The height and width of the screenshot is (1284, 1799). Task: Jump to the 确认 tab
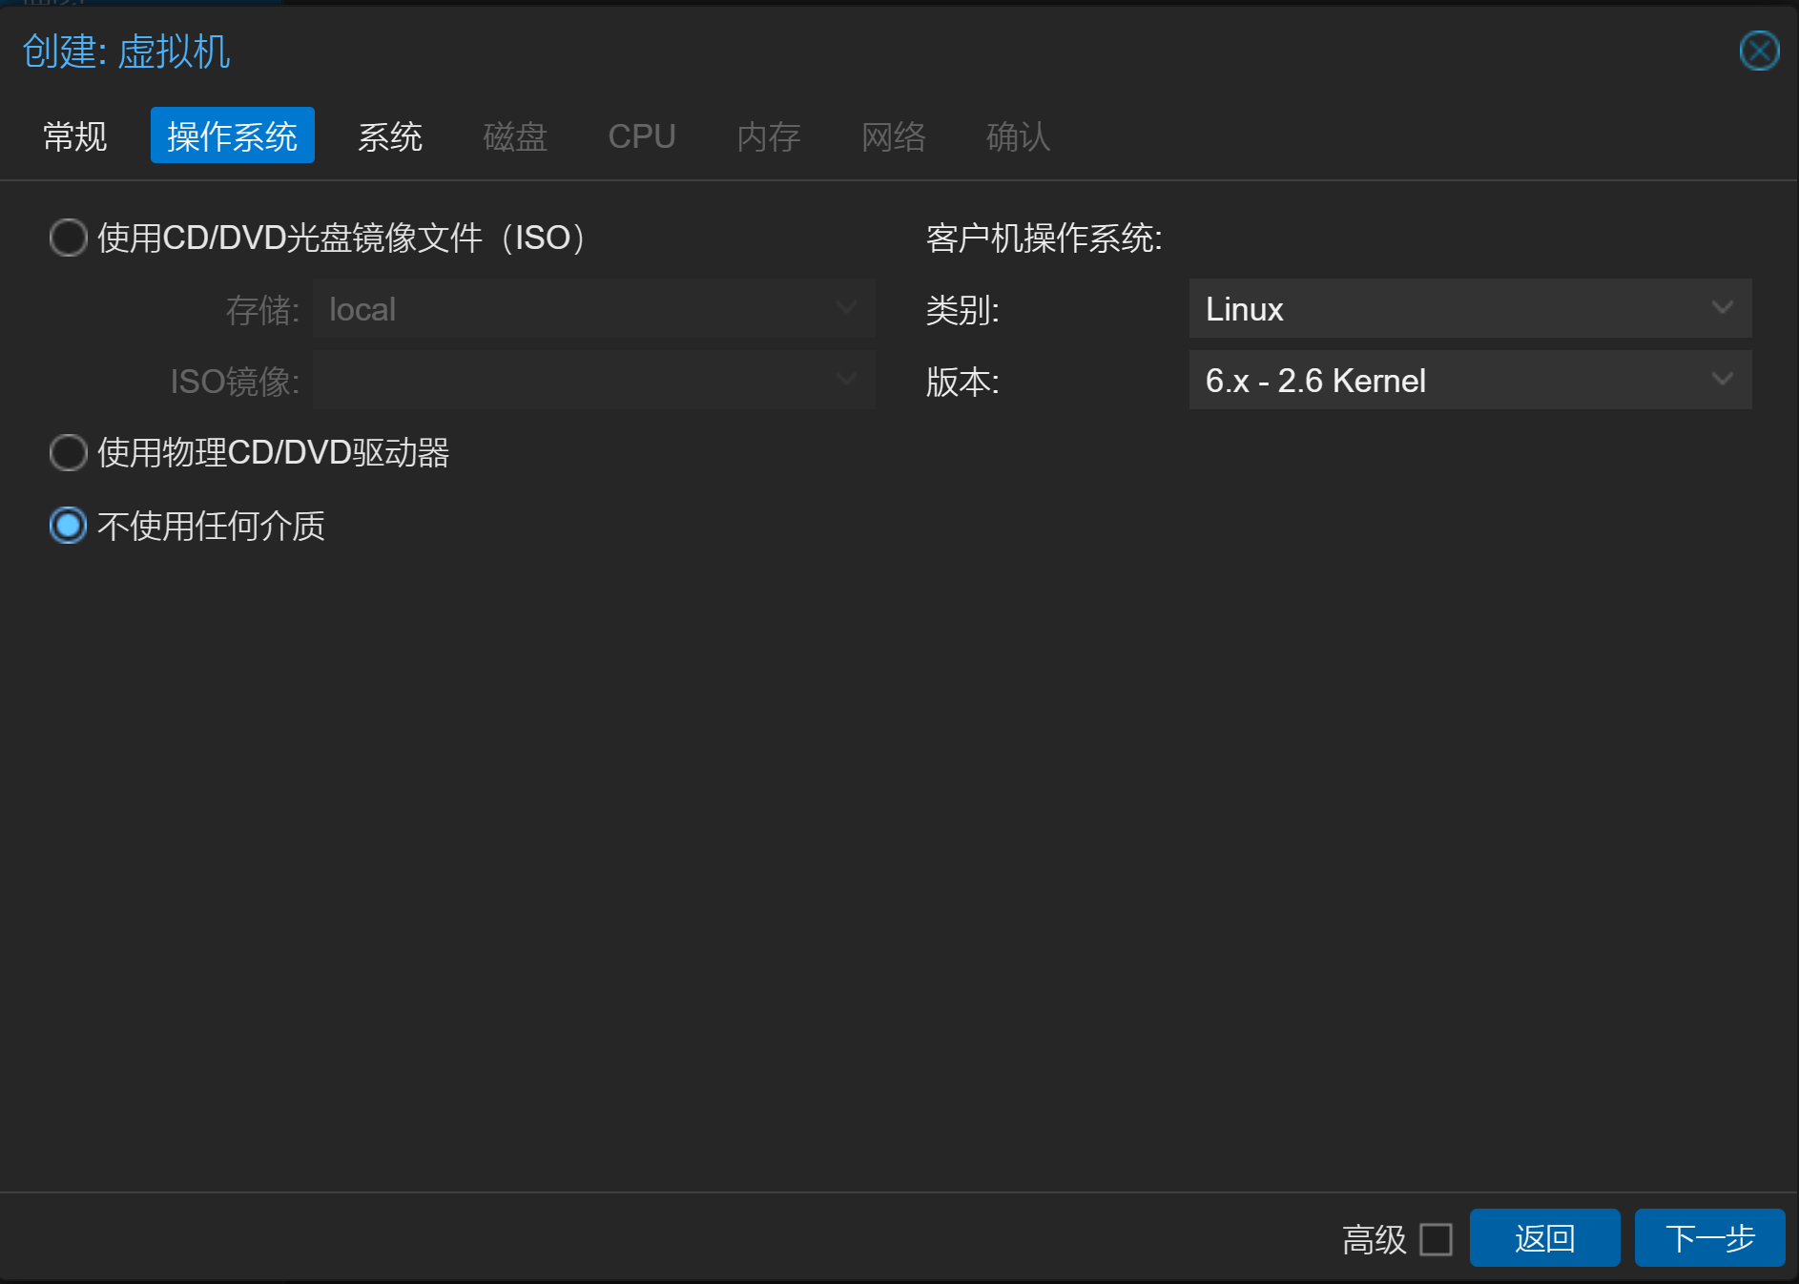(1018, 136)
